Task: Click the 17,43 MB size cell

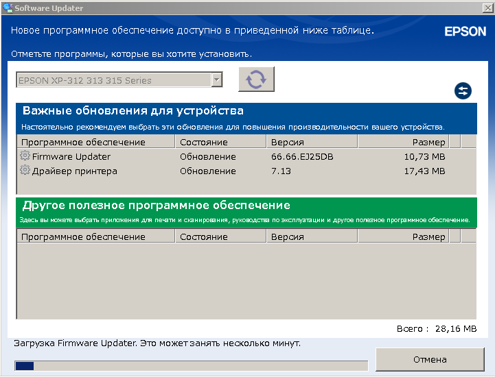Action: tap(424, 171)
